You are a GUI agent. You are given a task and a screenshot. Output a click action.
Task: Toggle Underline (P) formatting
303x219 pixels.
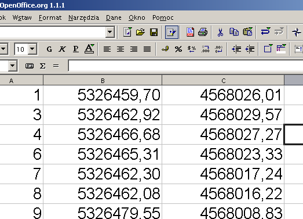coord(76,49)
